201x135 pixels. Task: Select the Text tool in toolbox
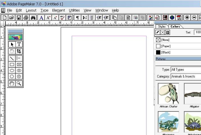coord(19,44)
